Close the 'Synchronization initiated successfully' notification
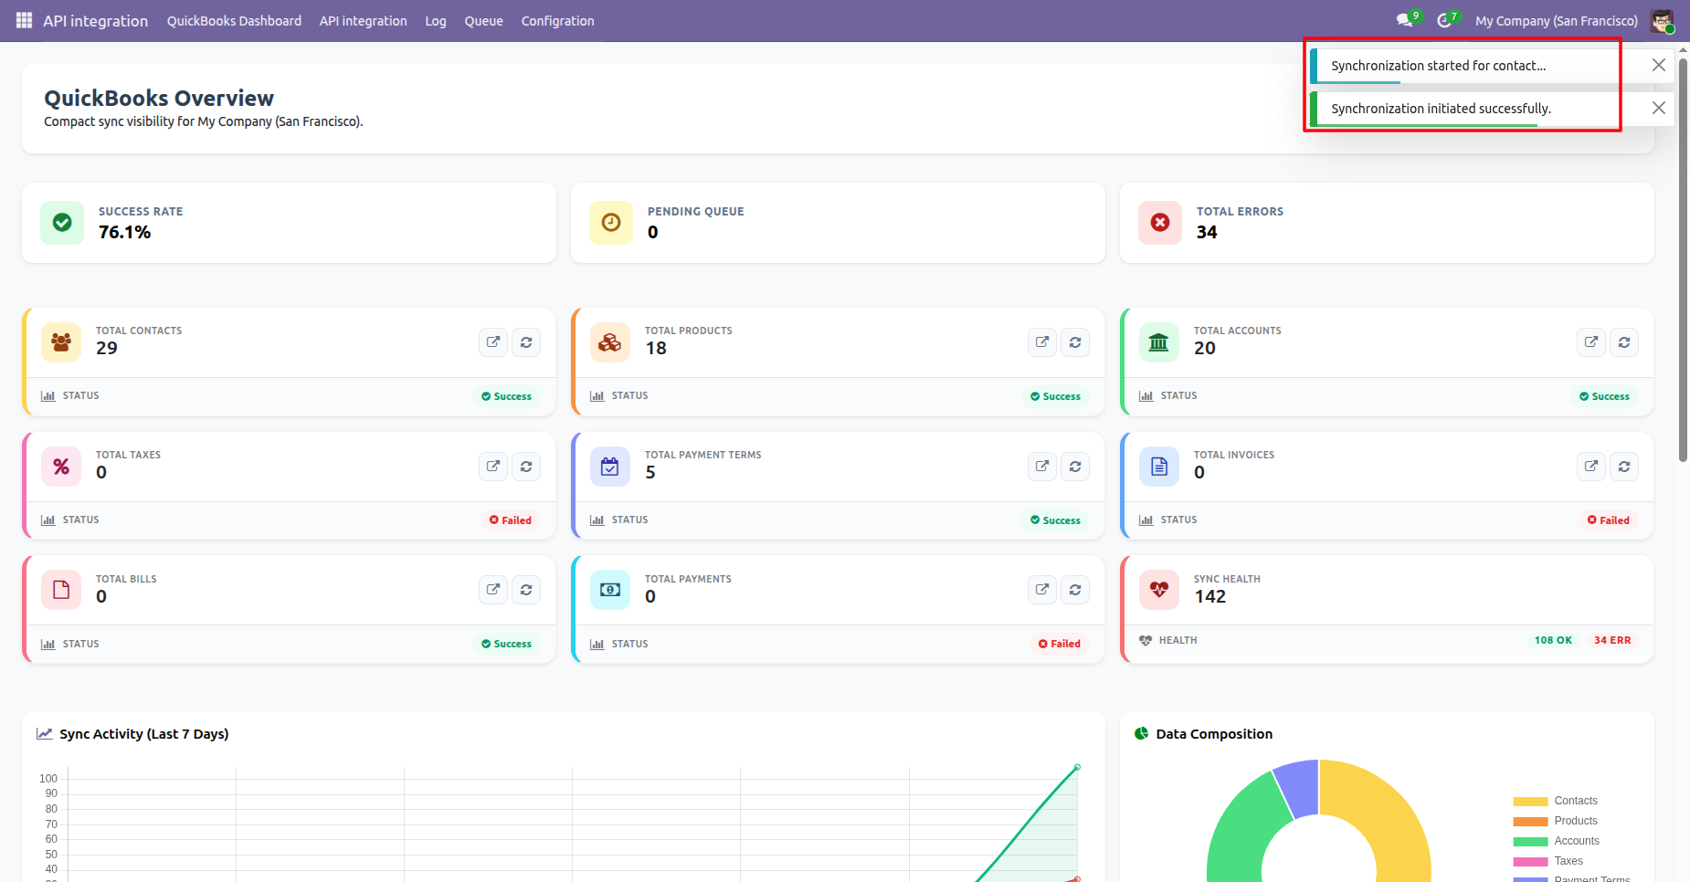 pyautogui.click(x=1659, y=108)
